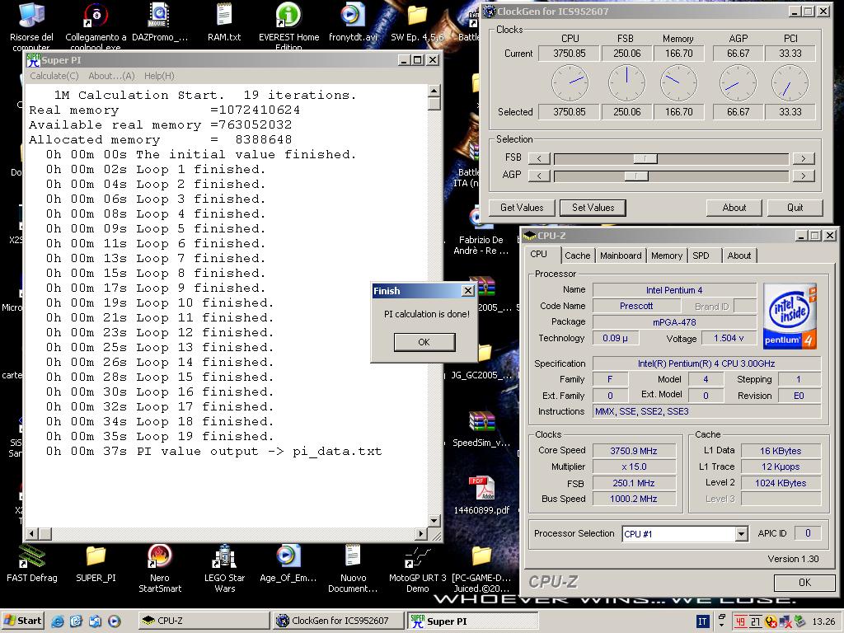Viewport: 844px width, 633px height.
Task: Click the AGP slider right arrow
Action: coord(803,176)
